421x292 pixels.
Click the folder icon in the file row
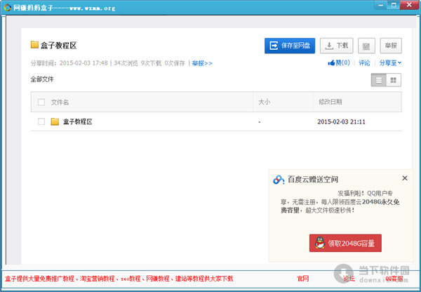pyautogui.click(x=55, y=121)
